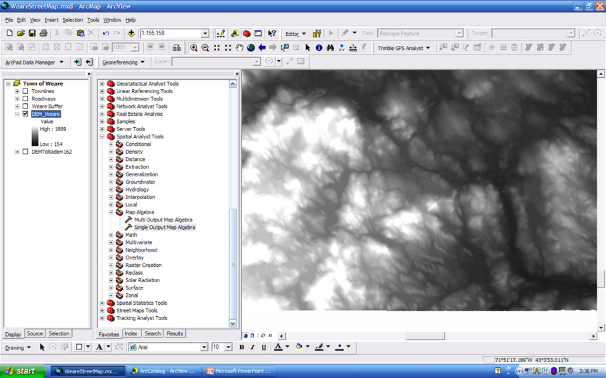The image size is (606, 378).
Task: Open the map scale dropdown
Action: pos(205,33)
